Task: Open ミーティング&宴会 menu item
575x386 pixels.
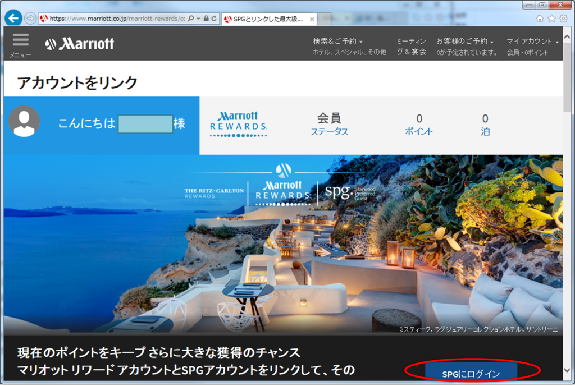Action: [x=411, y=47]
